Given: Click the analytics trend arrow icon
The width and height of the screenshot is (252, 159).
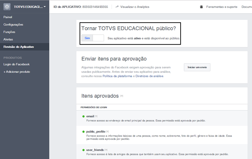Looking at the screenshot, I should (117, 7).
